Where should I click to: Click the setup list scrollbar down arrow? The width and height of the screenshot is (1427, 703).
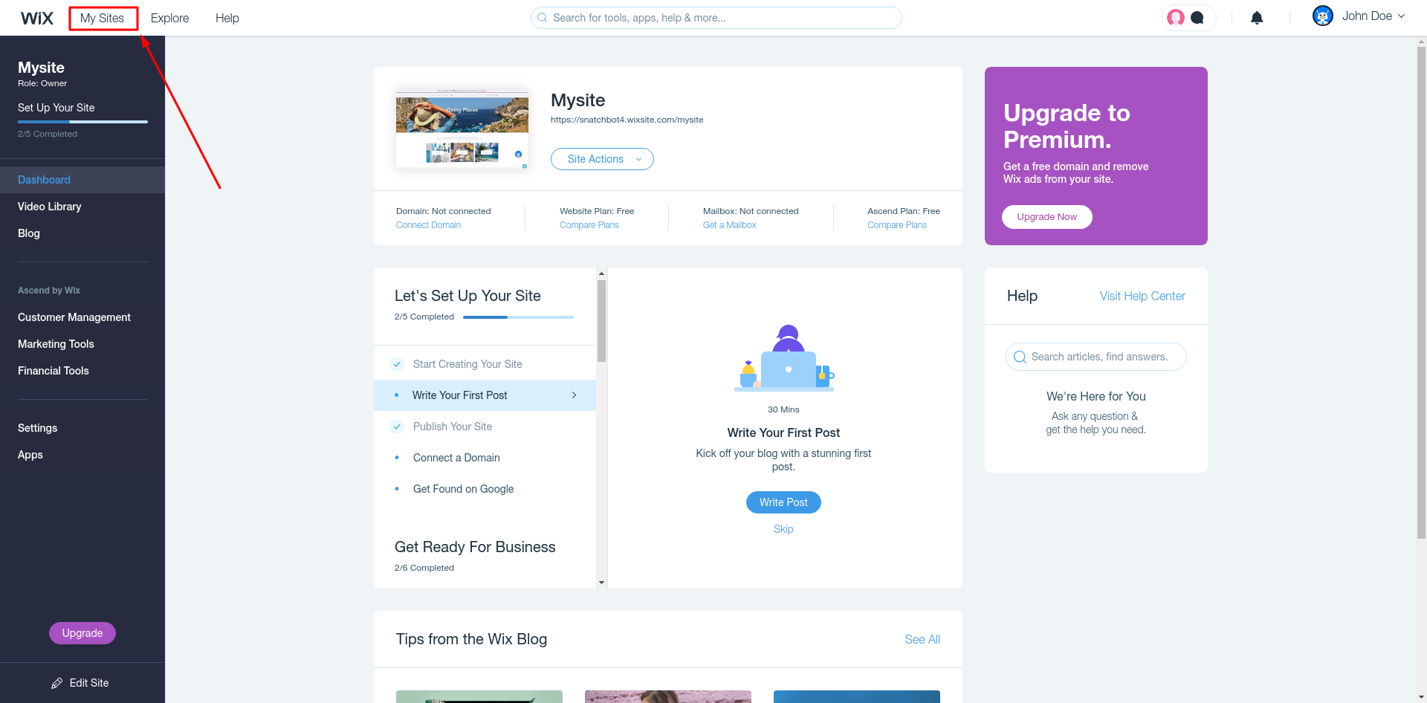[x=601, y=583]
